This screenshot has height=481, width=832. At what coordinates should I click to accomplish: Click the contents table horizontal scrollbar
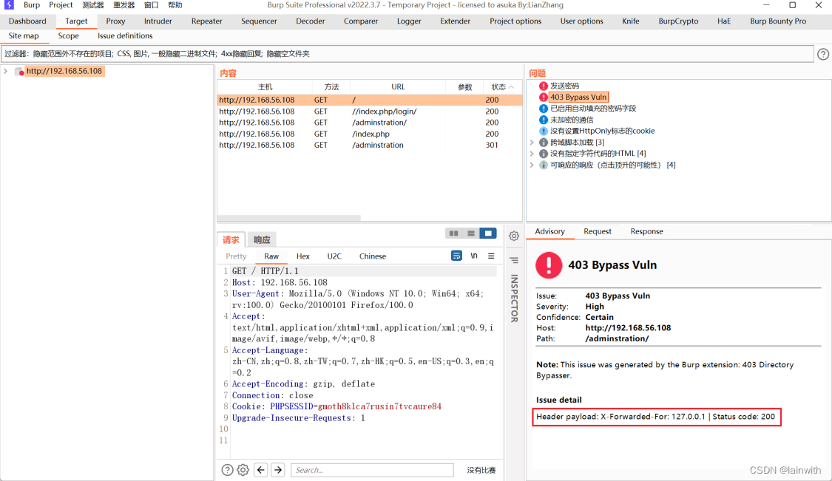click(x=289, y=218)
